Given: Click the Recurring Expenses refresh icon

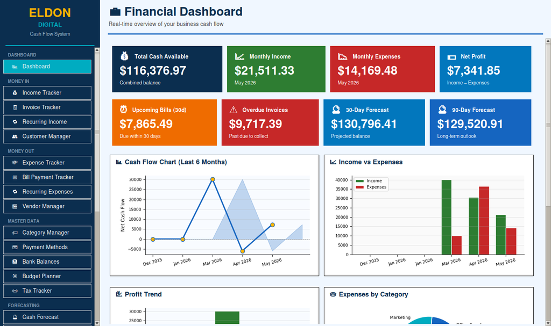Looking at the screenshot, I should pyautogui.click(x=15, y=192).
